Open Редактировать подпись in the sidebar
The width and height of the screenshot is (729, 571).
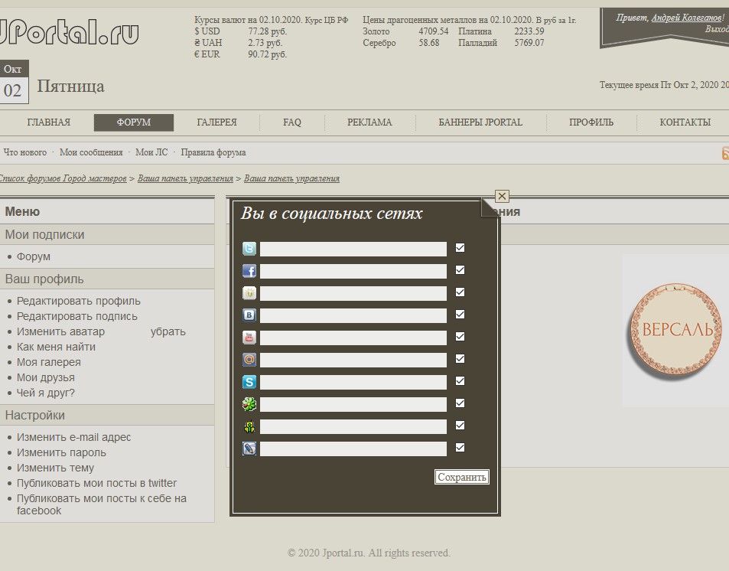[77, 316]
